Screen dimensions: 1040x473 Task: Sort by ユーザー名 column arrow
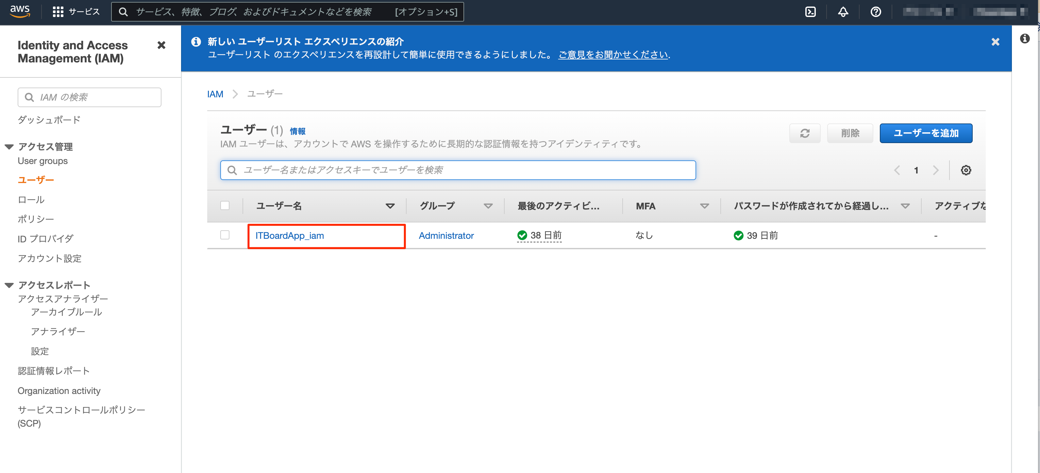[x=390, y=206]
